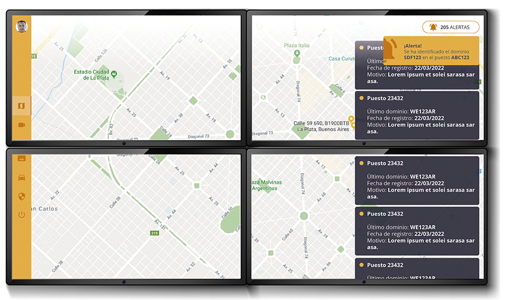Click the San Carlos map area label
Image resolution: width=510 pixels, height=300 pixels.
click(x=43, y=209)
